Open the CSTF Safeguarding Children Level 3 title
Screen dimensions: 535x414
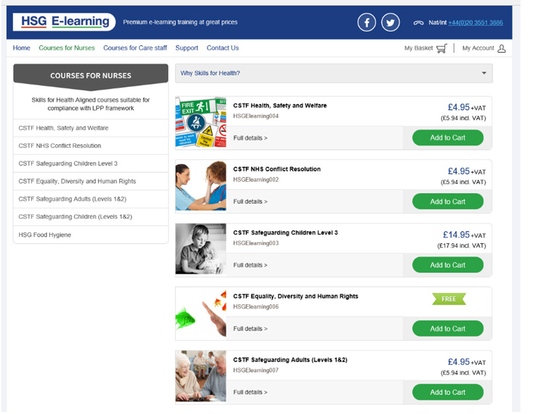tap(286, 233)
